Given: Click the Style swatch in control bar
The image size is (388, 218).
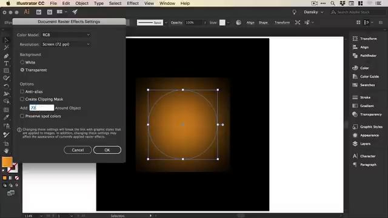Looking at the screenshot, I should pyautogui.click(x=222, y=22).
